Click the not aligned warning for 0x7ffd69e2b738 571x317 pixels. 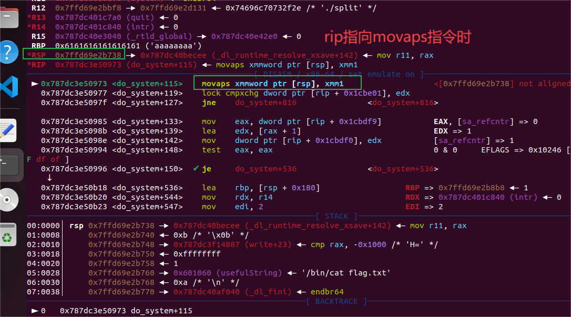click(502, 84)
